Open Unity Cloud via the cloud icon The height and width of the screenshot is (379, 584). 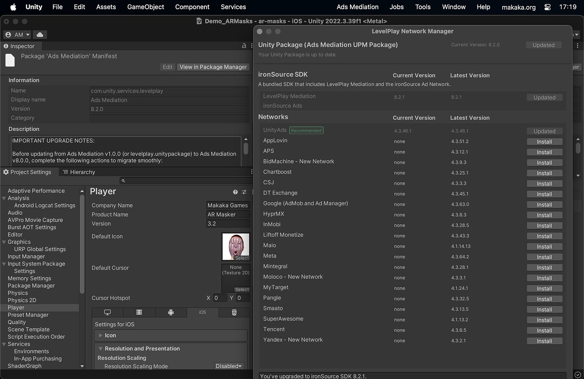click(39, 34)
